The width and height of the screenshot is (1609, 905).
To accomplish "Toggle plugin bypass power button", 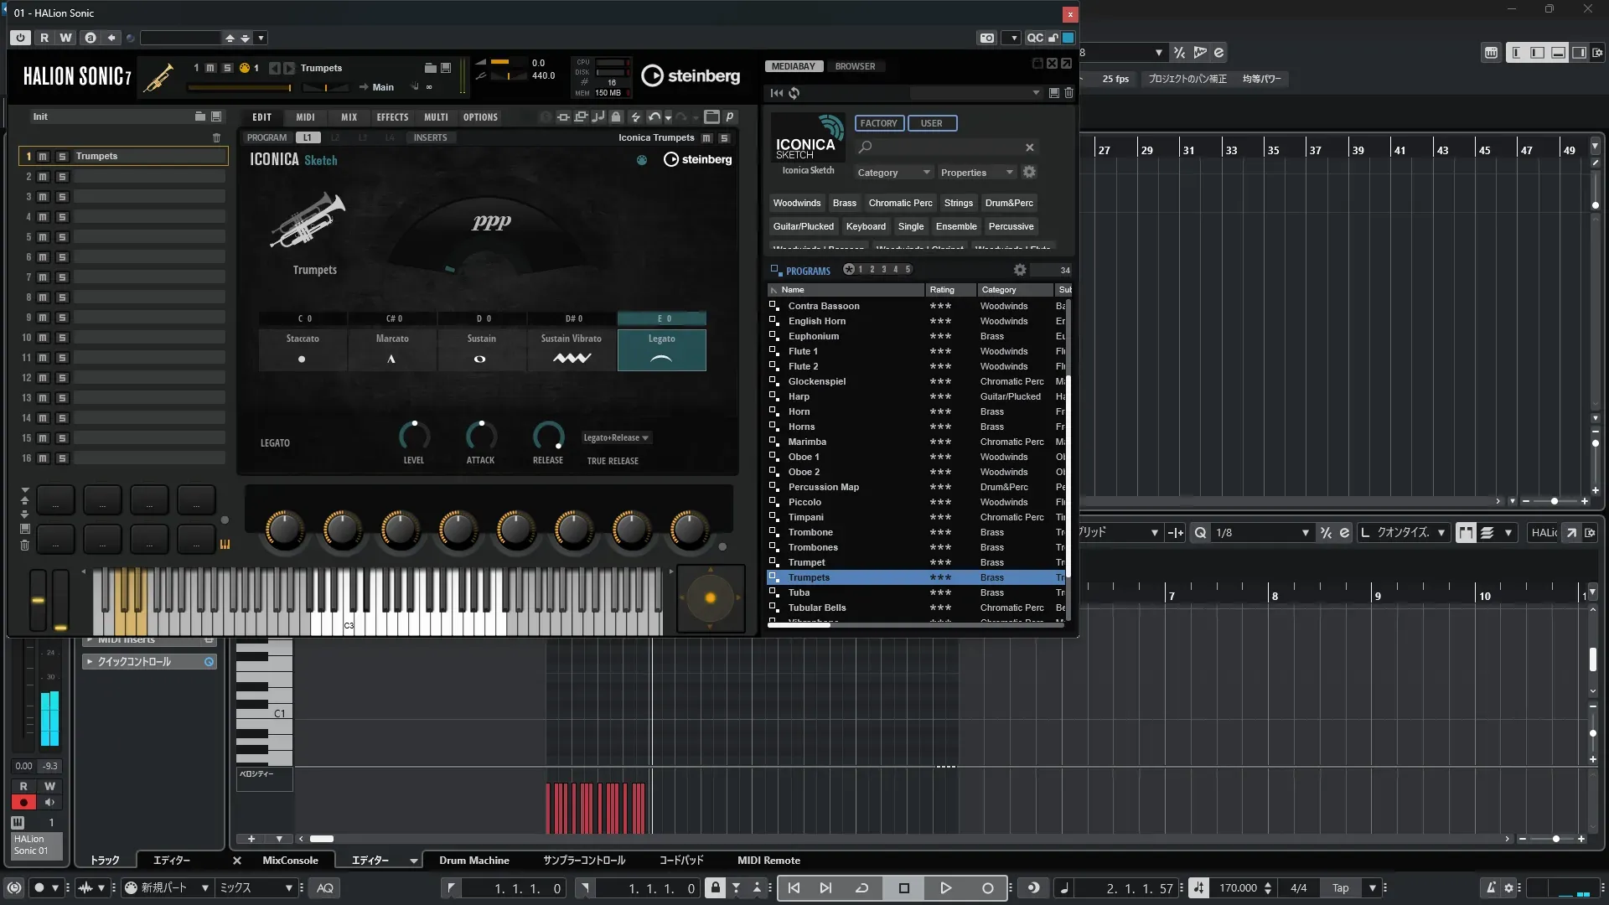I will click(x=20, y=38).
